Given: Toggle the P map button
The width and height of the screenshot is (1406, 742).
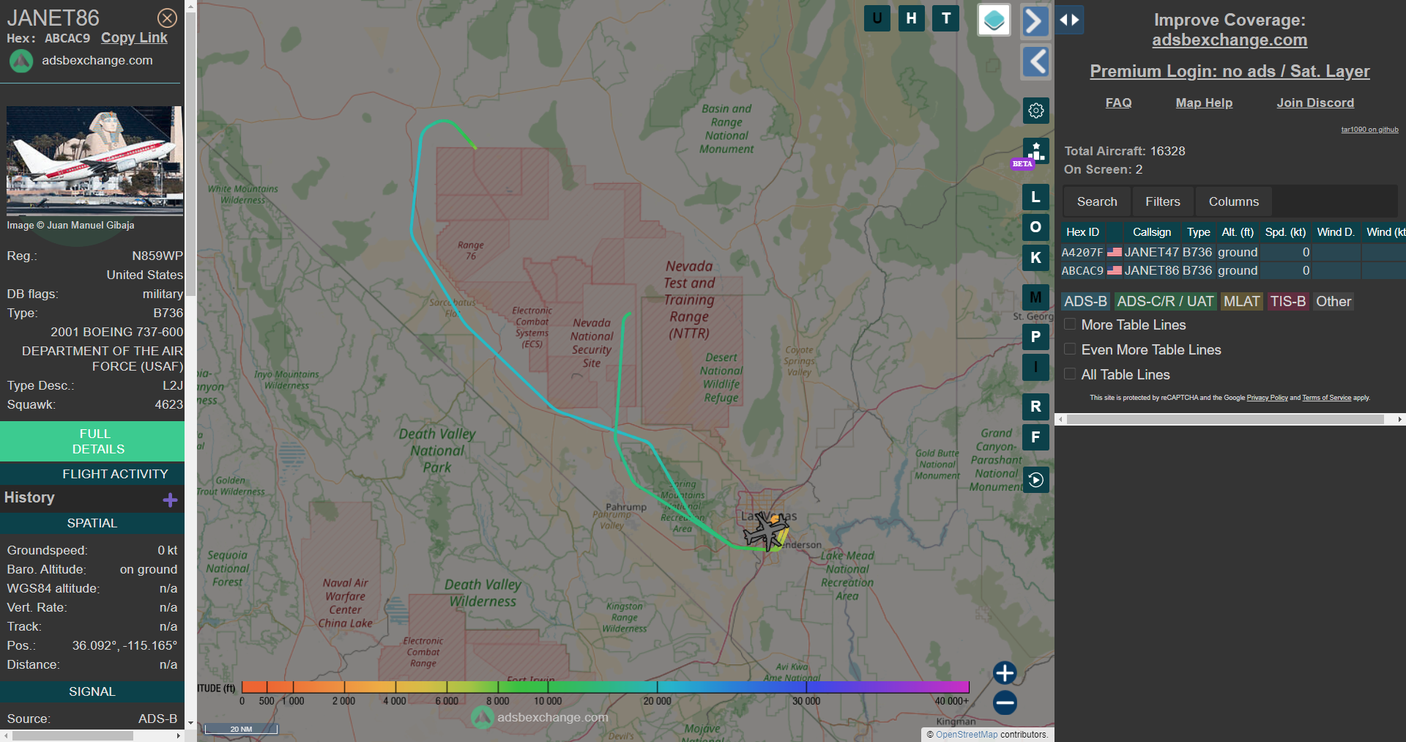Looking at the screenshot, I should pos(1035,337).
